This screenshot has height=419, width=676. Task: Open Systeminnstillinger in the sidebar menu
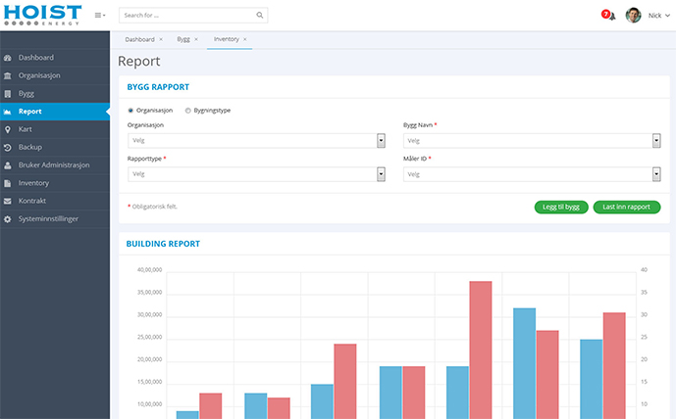[55, 219]
